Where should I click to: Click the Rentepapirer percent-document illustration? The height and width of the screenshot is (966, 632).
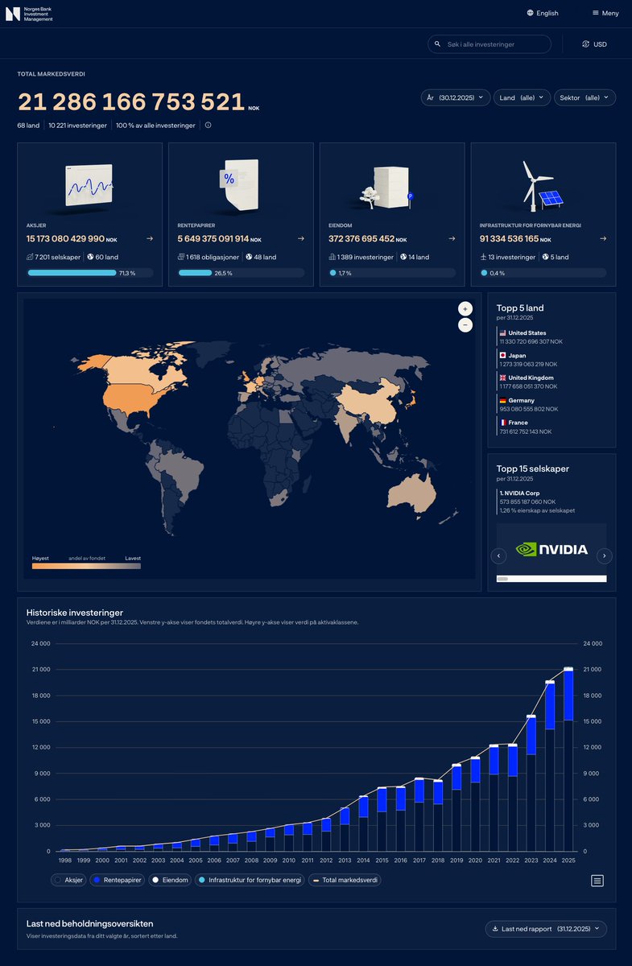[240, 184]
